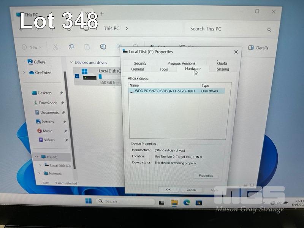Toggle the Details pane button

258,48
